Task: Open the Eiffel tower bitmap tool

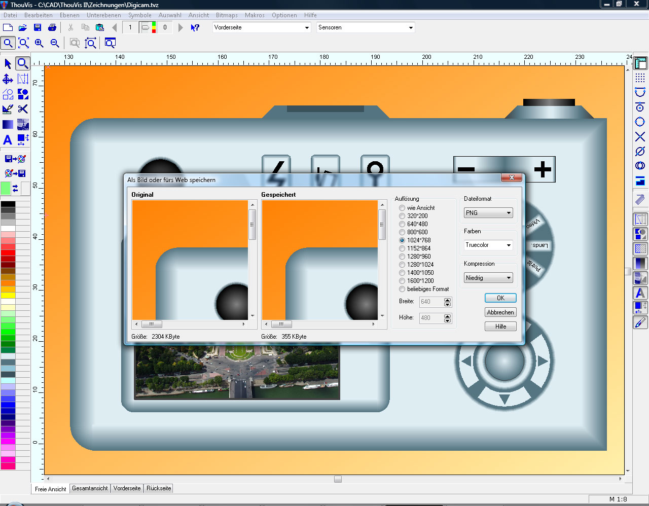Action: point(23,124)
